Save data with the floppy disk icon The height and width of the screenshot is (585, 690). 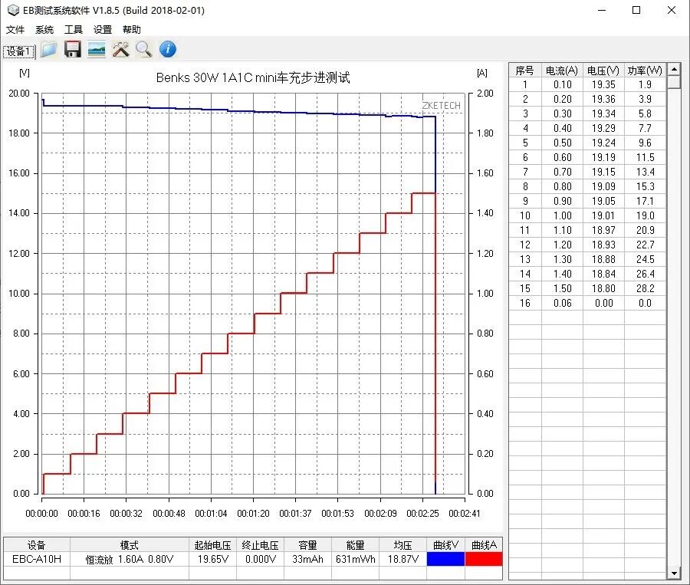pos(73,49)
